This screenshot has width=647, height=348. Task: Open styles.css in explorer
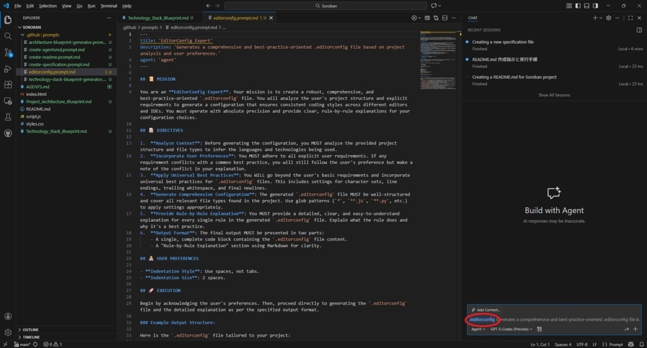67,123
